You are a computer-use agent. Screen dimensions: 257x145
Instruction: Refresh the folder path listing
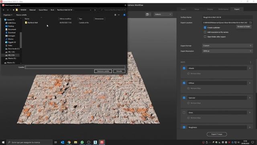coord(95,10)
